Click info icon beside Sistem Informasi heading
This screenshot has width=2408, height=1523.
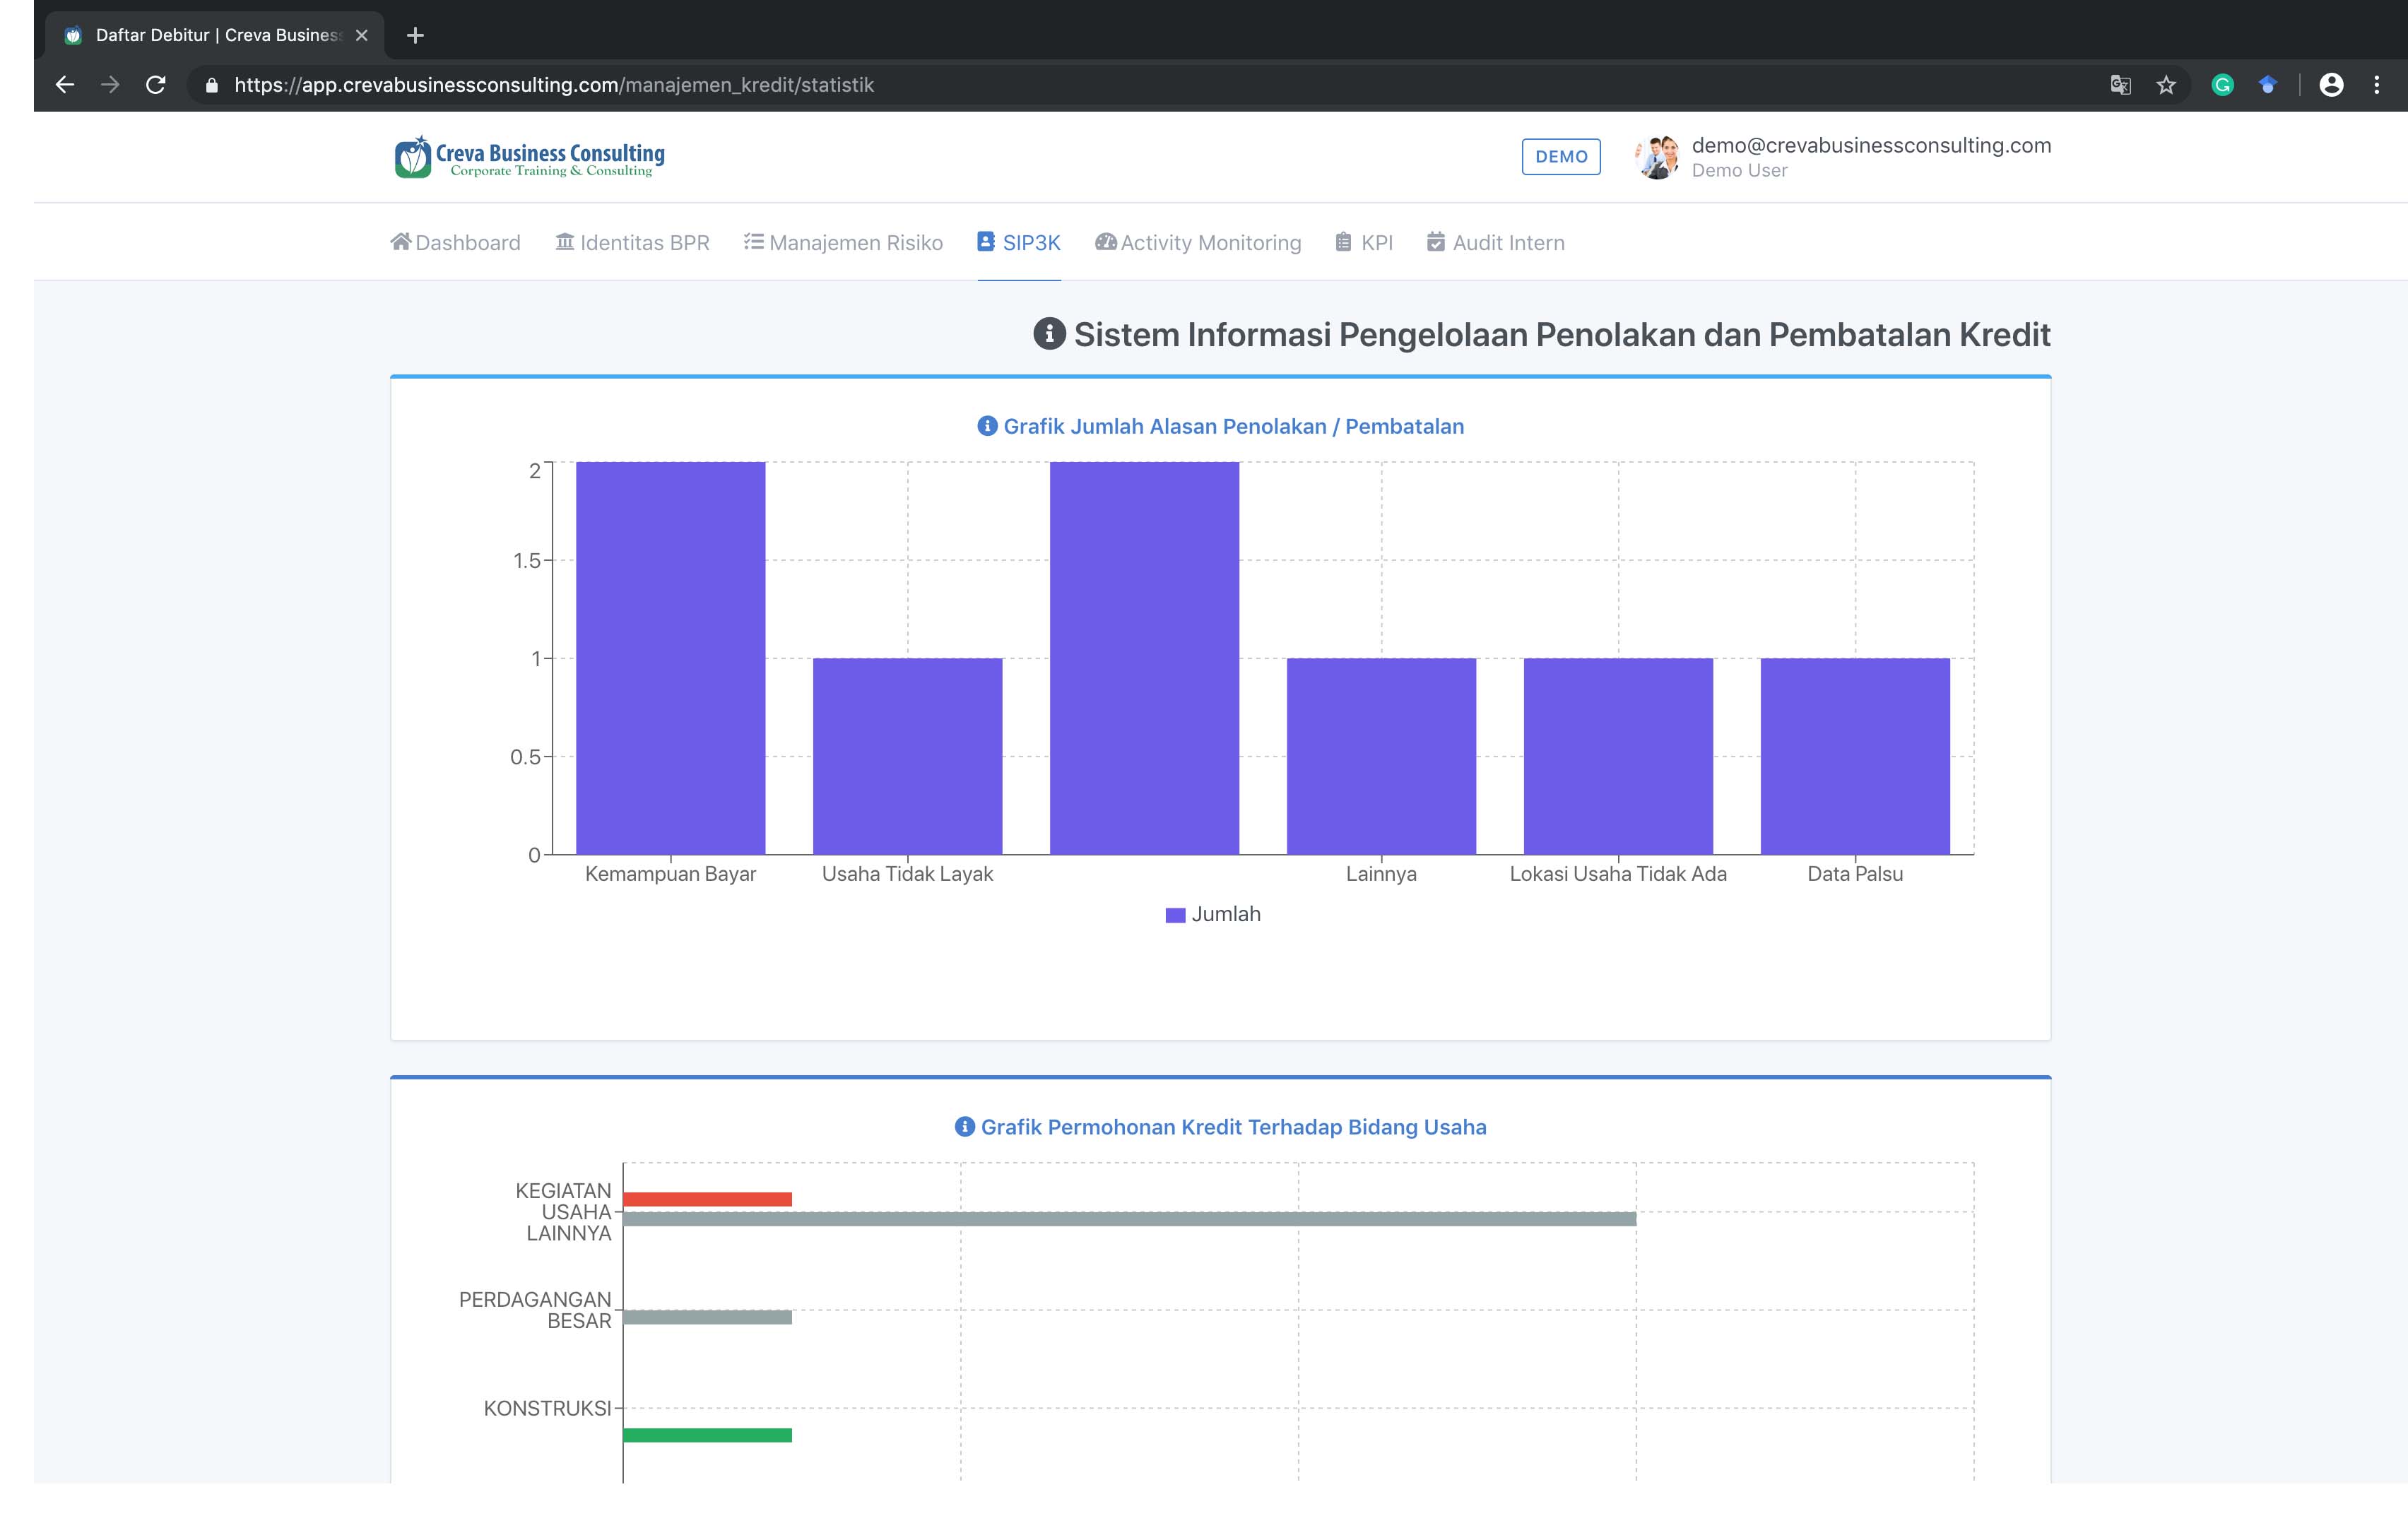point(1049,334)
